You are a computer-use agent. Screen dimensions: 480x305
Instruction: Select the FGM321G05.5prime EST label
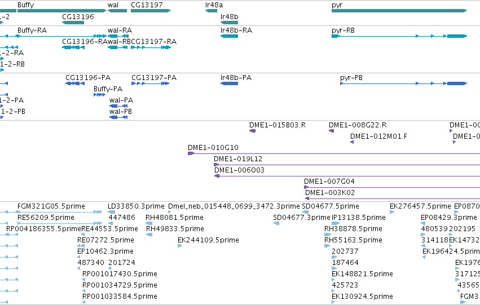pyautogui.click(x=51, y=206)
